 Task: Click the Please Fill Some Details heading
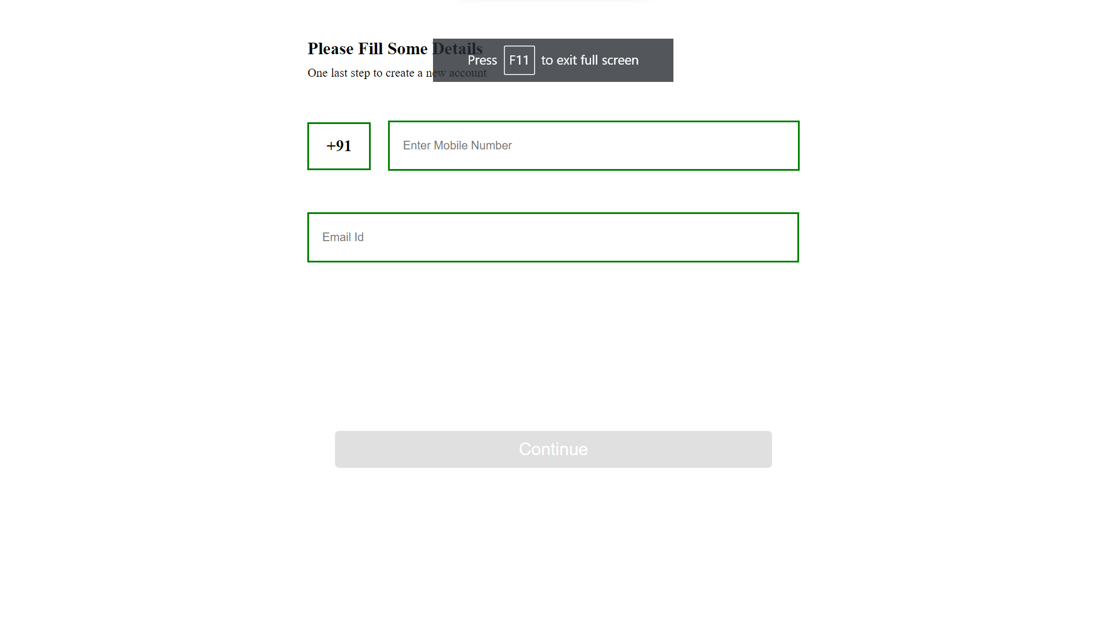[395, 48]
